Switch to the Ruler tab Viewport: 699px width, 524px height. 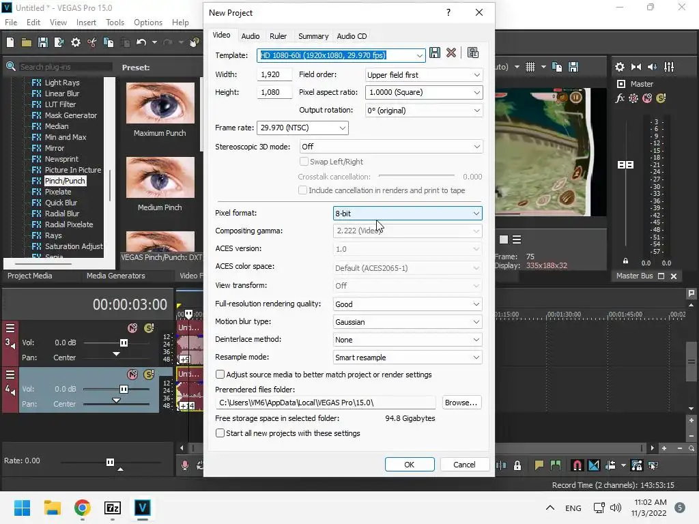click(x=279, y=36)
